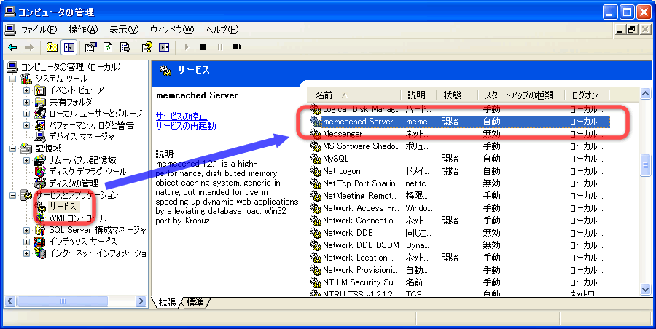Expand the パフォーマンス ログと警告 node
Screen dimensions: 656x329
pyautogui.click(x=27, y=125)
